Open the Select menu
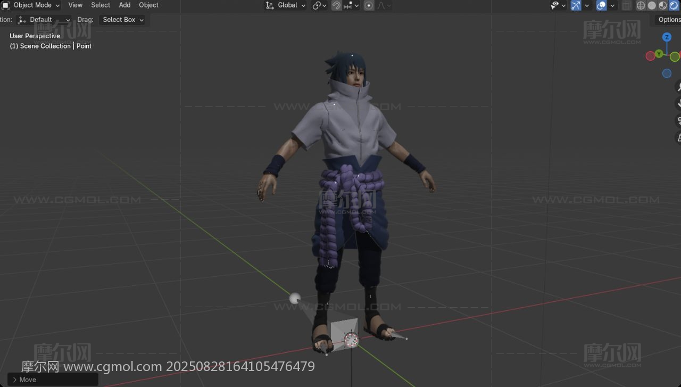This screenshot has width=681, height=387. pyautogui.click(x=101, y=5)
